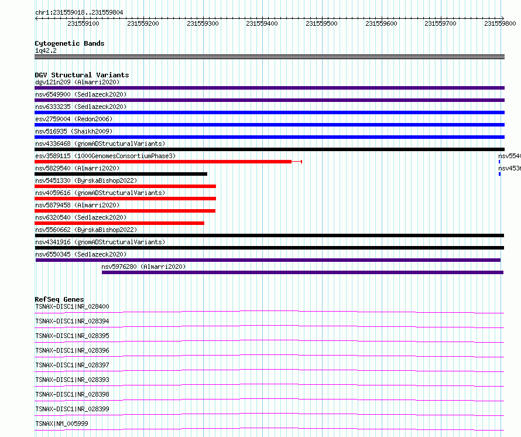The height and width of the screenshot is (437, 521).
Task: Select the nsv4336468 gnomADStructuralVariants black bar
Action: point(269,149)
